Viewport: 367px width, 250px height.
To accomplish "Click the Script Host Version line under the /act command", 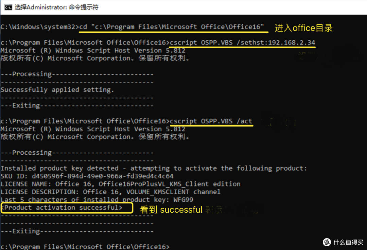I will click(x=93, y=129).
